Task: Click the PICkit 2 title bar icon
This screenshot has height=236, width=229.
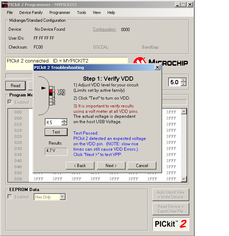Action: [4, 5]
